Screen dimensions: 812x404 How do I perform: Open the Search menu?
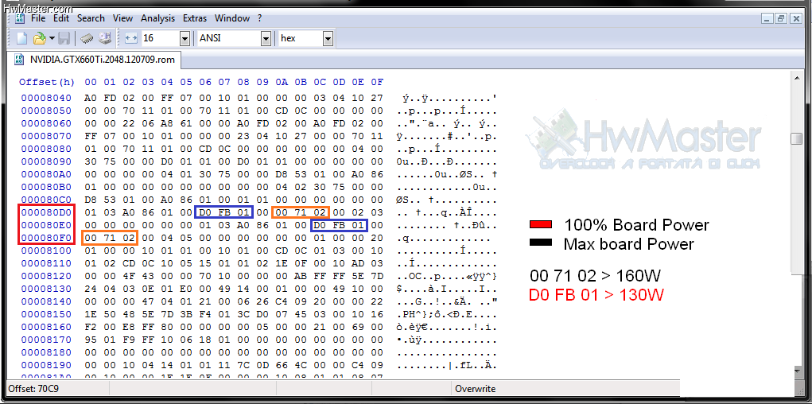91,18
